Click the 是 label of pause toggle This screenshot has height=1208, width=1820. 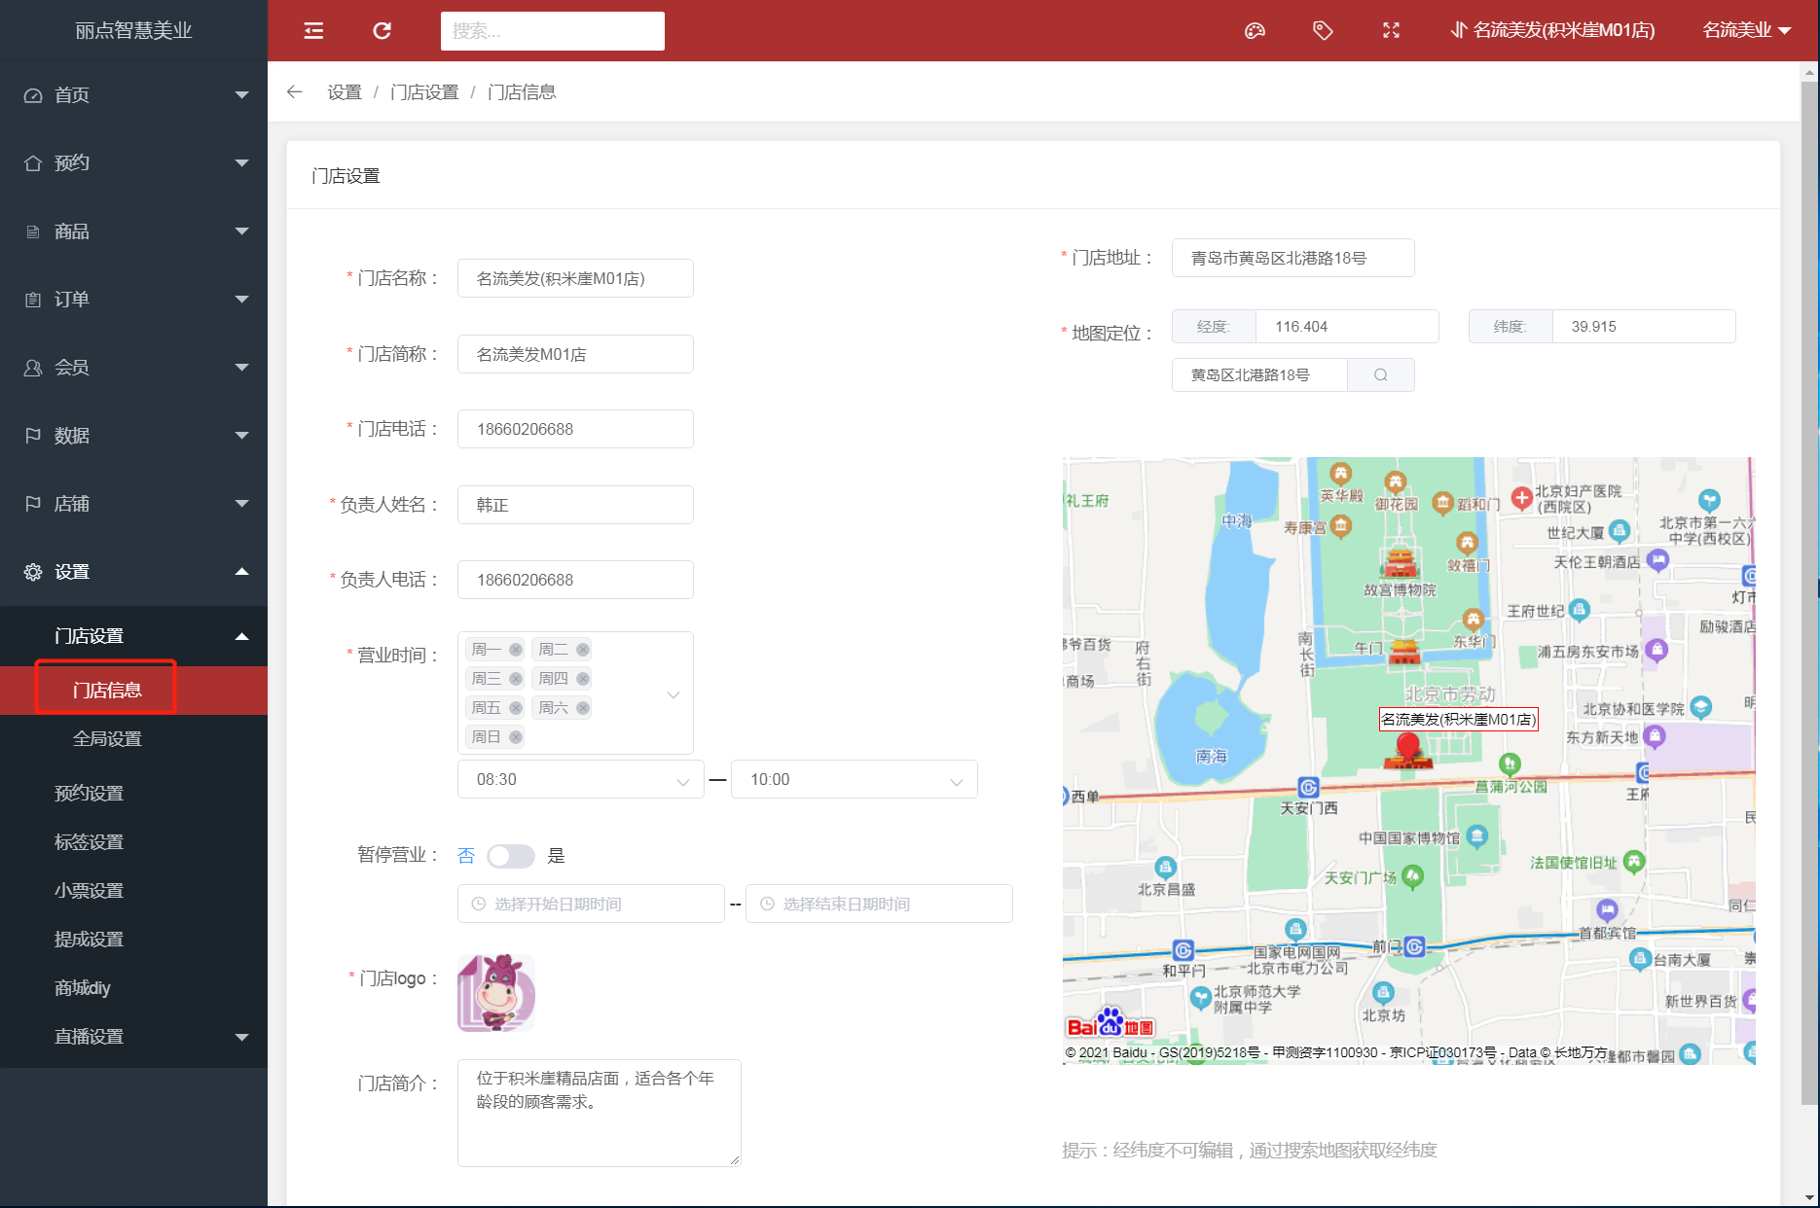(556, 856)
